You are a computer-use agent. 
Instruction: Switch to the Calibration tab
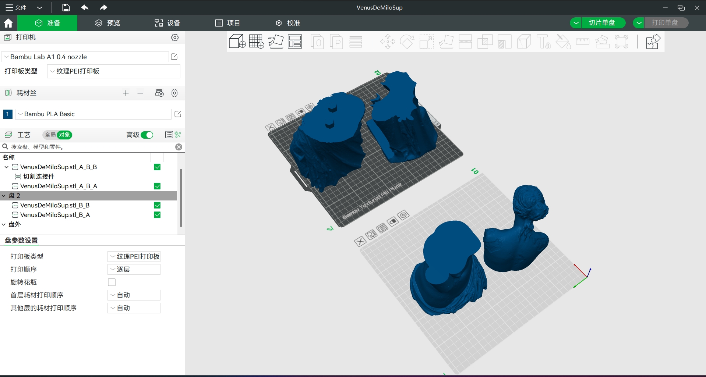click(288, 23)
